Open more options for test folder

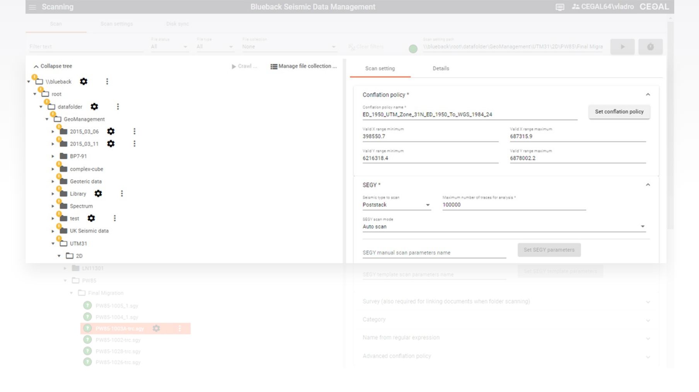(115, 218)
